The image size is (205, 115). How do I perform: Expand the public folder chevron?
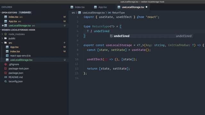coord(2,38)
